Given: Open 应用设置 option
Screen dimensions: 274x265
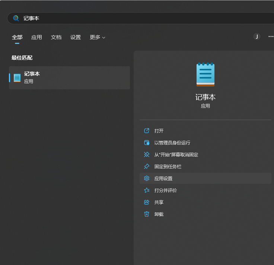Looking at the screenshot, I should point(205,178).
